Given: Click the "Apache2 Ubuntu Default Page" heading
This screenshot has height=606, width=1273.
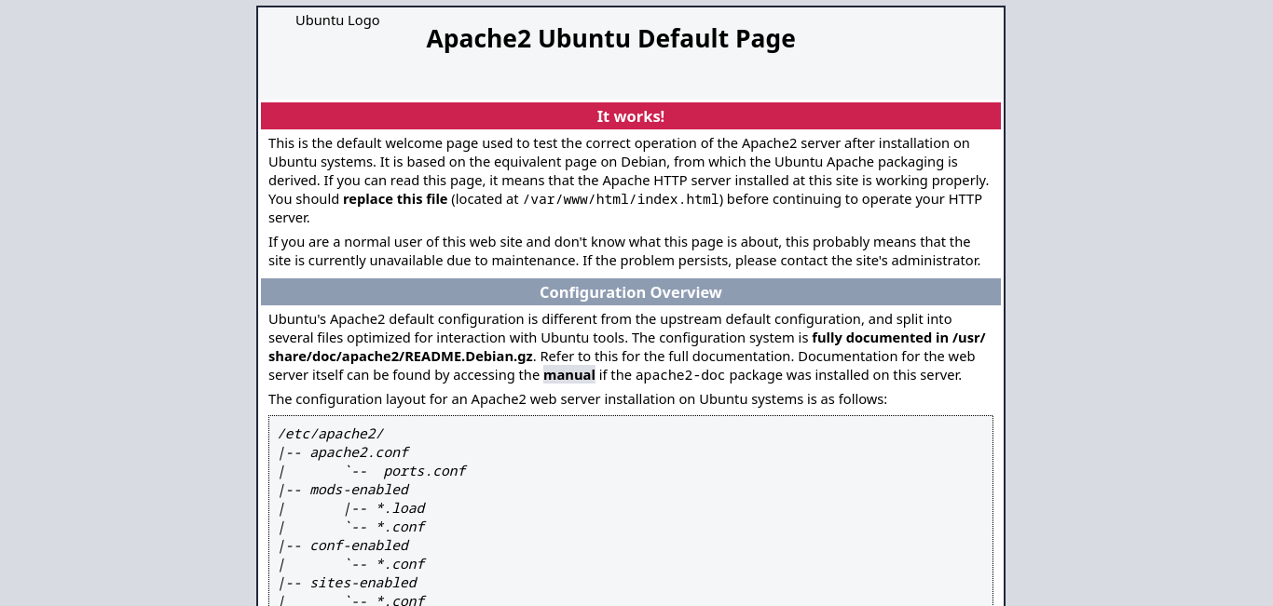Looking at the screenshot, I should coord(610,38).
